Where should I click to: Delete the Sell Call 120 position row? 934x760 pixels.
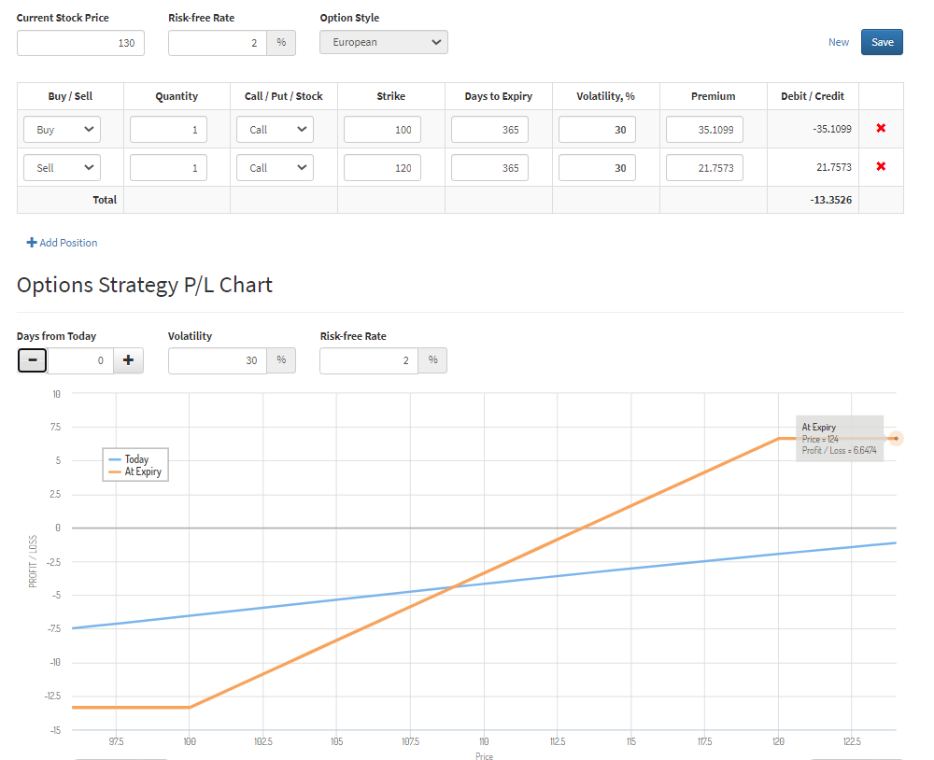click(881, 166)
